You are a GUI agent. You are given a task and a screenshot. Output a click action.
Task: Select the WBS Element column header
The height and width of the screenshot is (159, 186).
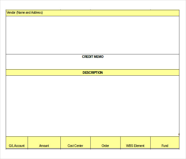(x=135, y=142)
